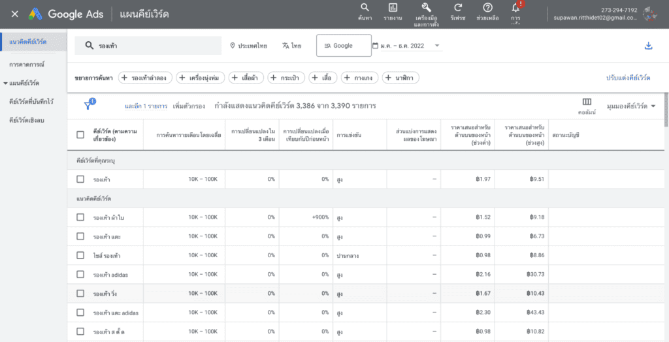Image resolution: width=669 pixels, height=342 pixels.
Task: Check the box for รองเท้า วิ่ง
Action: (x=80, y=294)
